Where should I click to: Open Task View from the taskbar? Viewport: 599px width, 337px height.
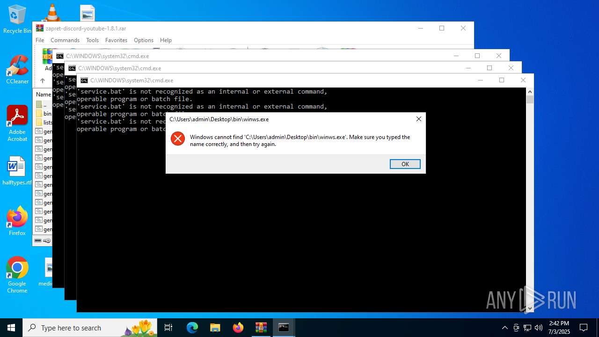pyautogui.click(x=168, y=328)
